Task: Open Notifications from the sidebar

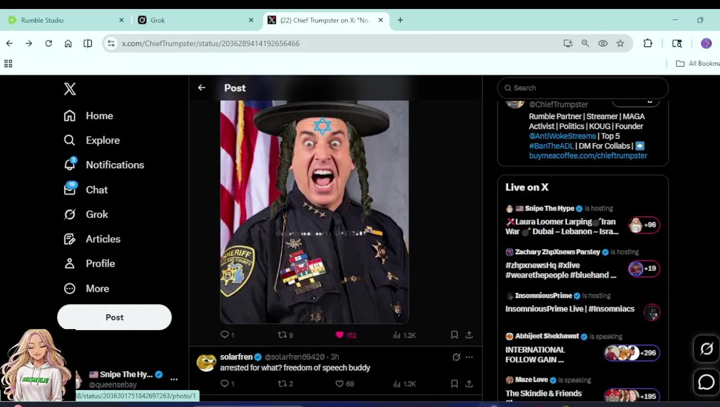Action: 115,165
